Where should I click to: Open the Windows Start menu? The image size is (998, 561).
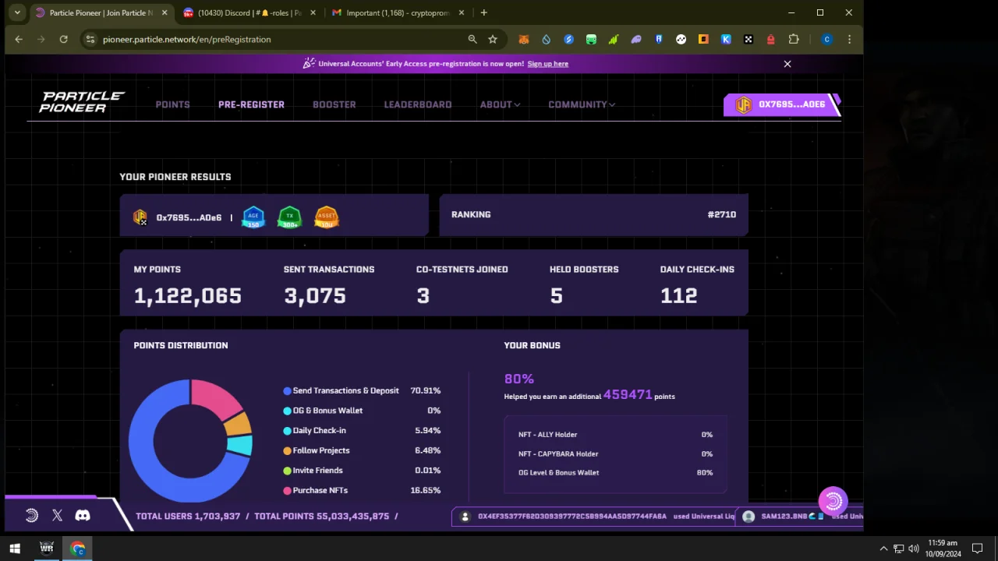[x=15, y=549]
